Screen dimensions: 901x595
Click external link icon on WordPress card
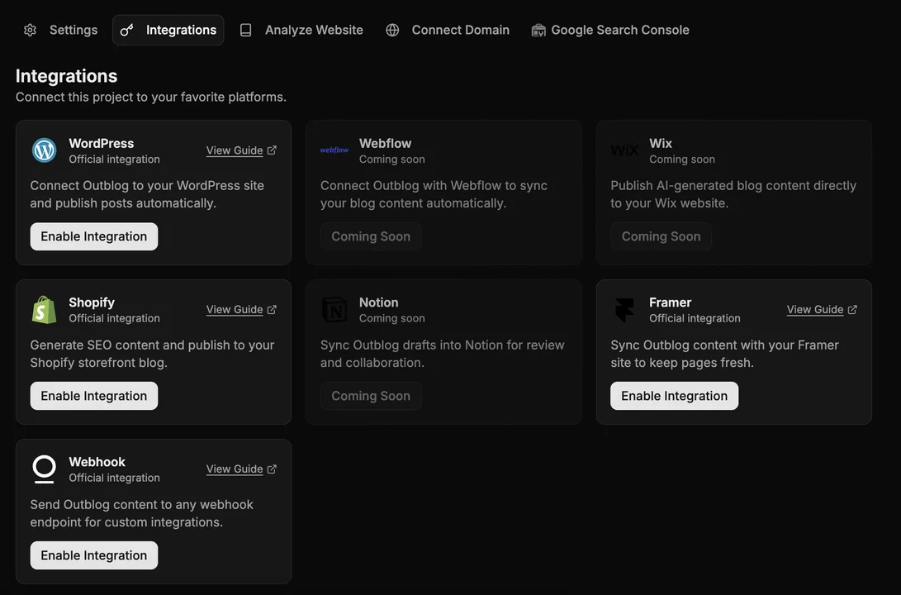[272, 150]
